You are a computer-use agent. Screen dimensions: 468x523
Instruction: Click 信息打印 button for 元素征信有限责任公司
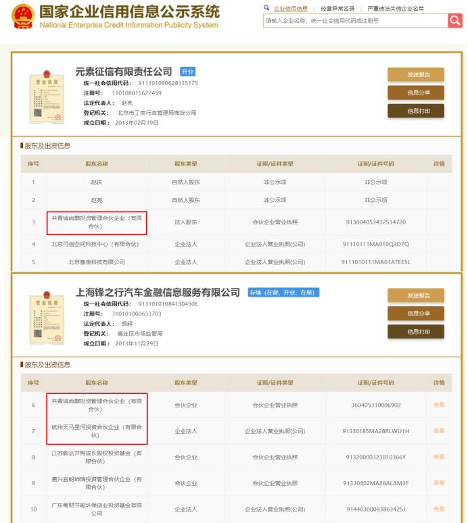(x=416, y=111)
